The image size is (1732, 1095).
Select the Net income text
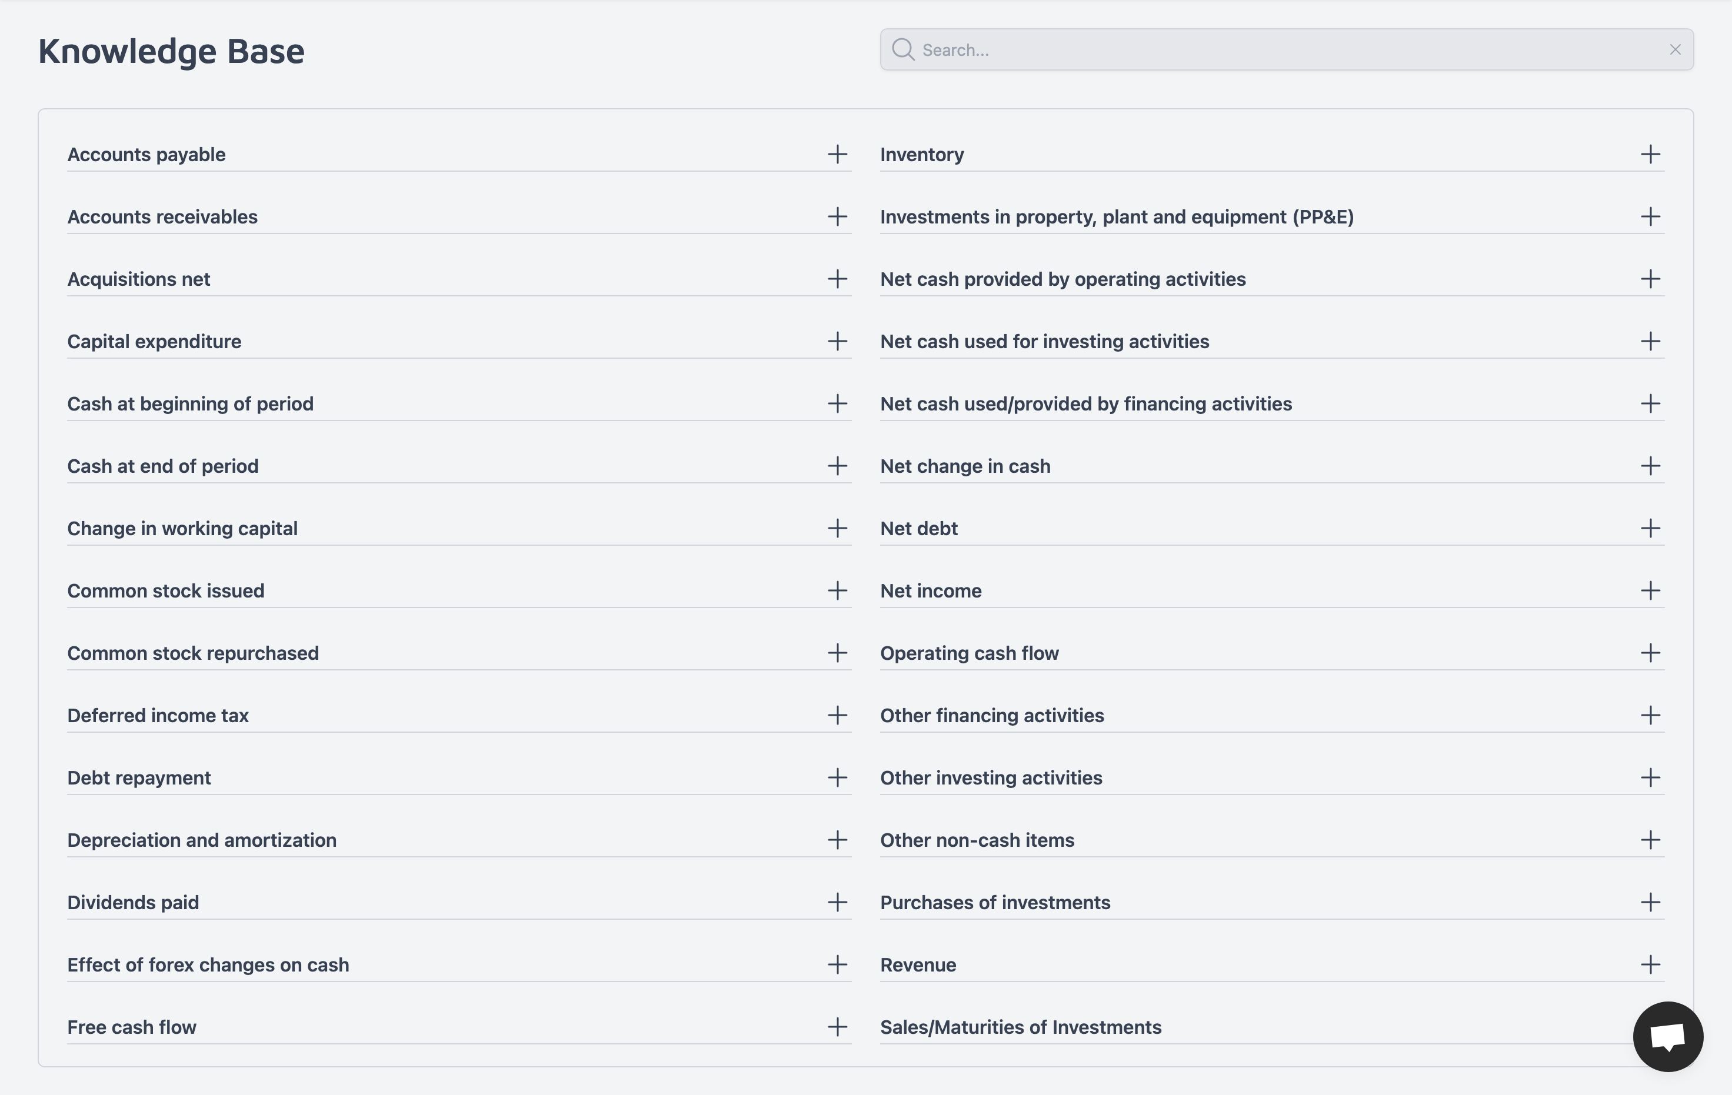(931, 590)
